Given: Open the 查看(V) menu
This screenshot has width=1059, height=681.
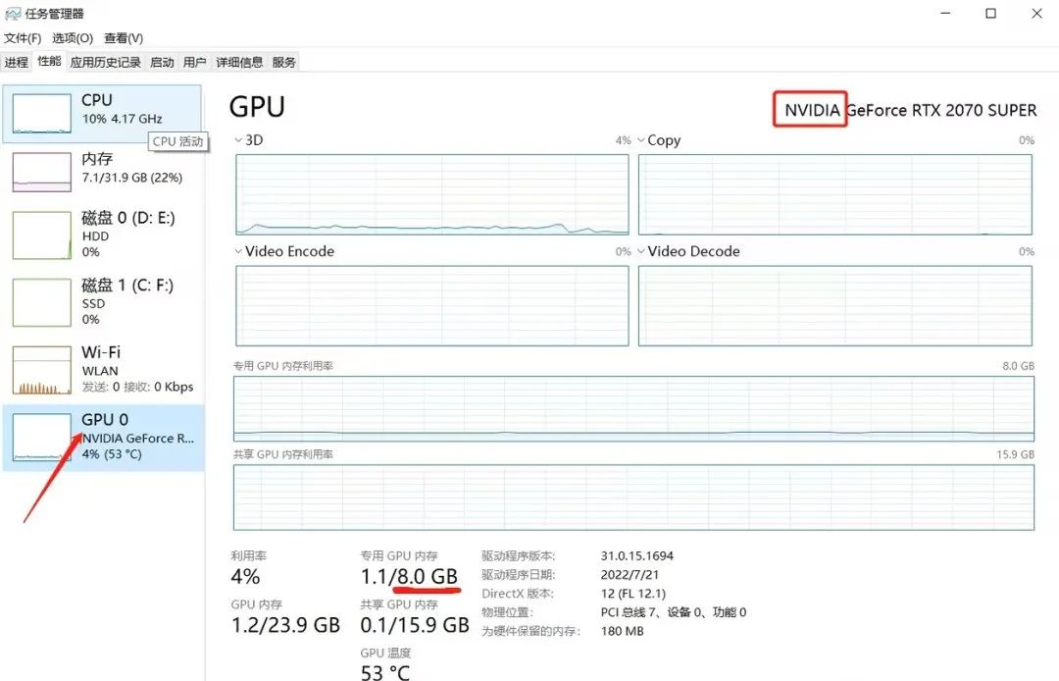Looking at the screenshot, I should (124, 38).
